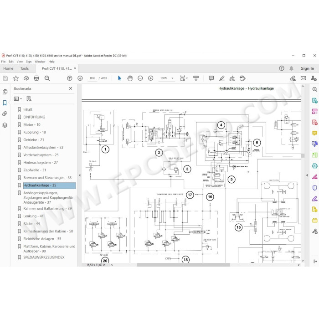Viewport: 319px width, 319px height.
Task: Toggle the Bookmarks panel icon
Action: point(5,103)
